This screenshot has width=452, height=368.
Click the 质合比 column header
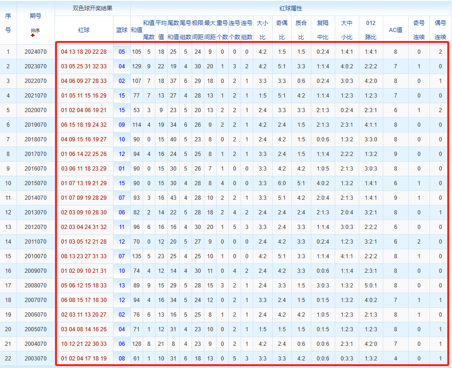(x=301, y=30)
